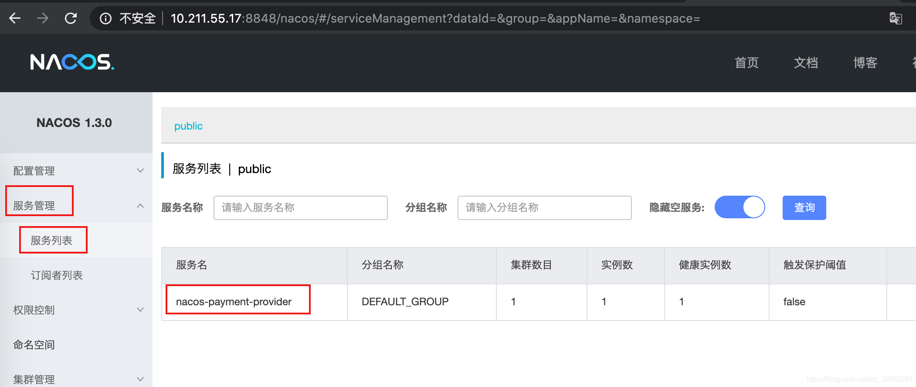Expand the 权限控制 section chevron
Image resolution: width=916 pixels, height=387 pixels.
pos(140,310)
